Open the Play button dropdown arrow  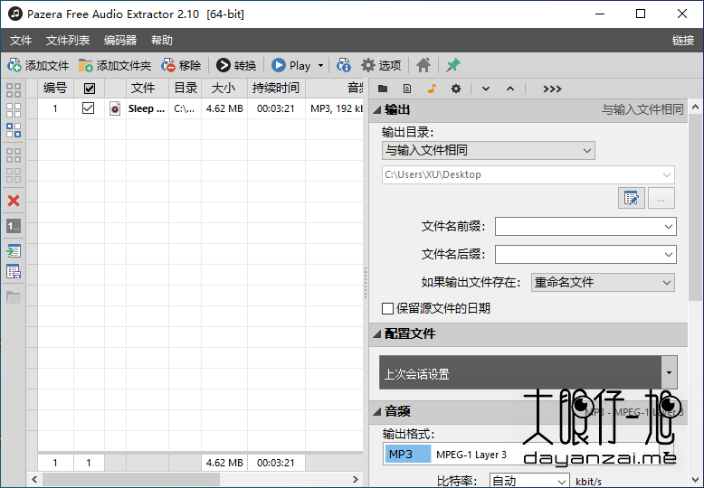tap(320, 65)
